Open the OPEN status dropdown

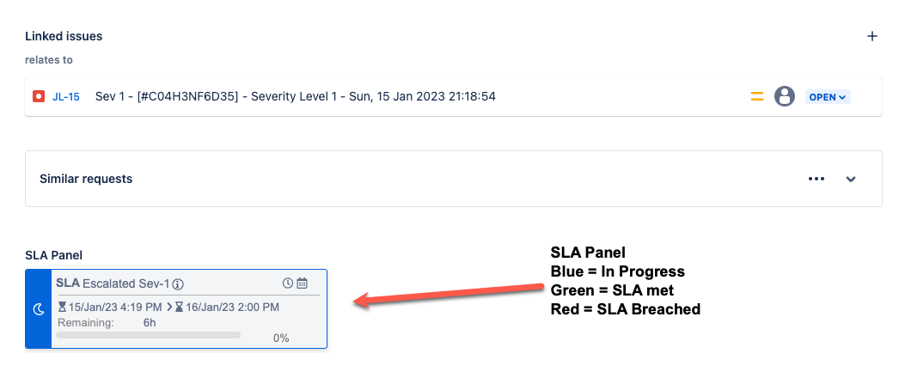(828, 97)
